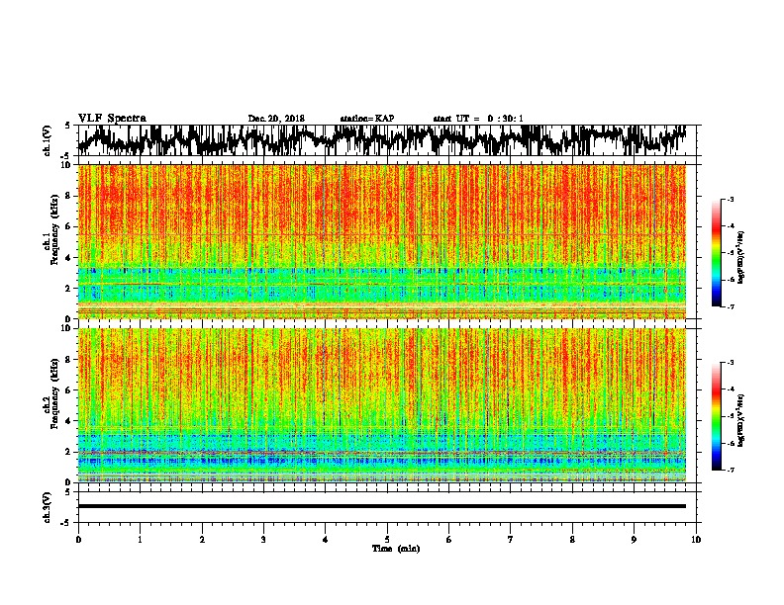The width and height of the screenshot is (784, 605).
Task: Click the time axis tick label '0'
Action: pyautogui.click(x=78, y=540)
